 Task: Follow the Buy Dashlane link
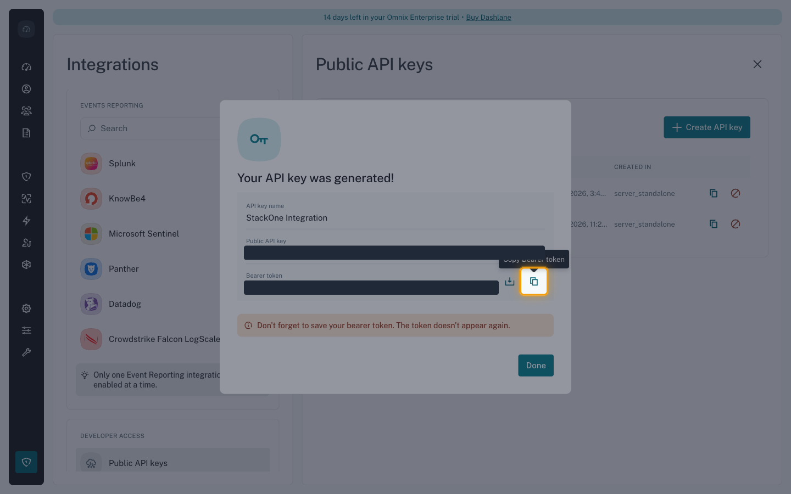click(488, 17)
